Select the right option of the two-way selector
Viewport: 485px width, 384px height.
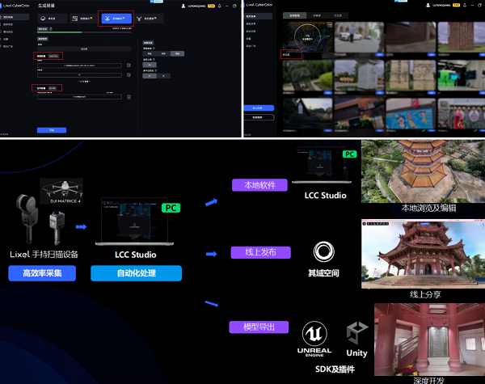pos(163,76)
